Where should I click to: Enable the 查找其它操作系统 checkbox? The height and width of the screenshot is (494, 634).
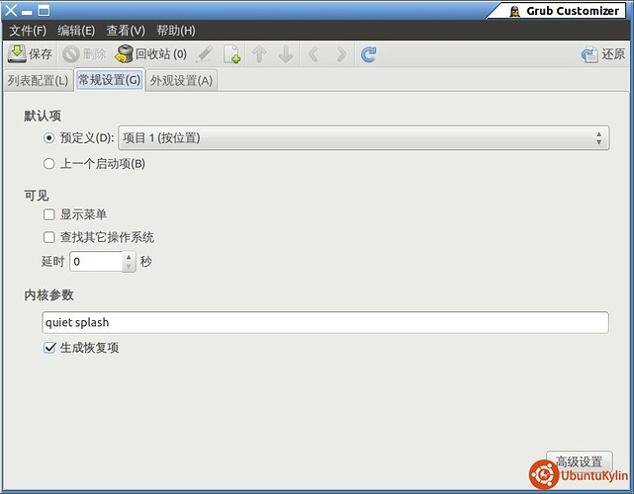(x=48, y=237)
